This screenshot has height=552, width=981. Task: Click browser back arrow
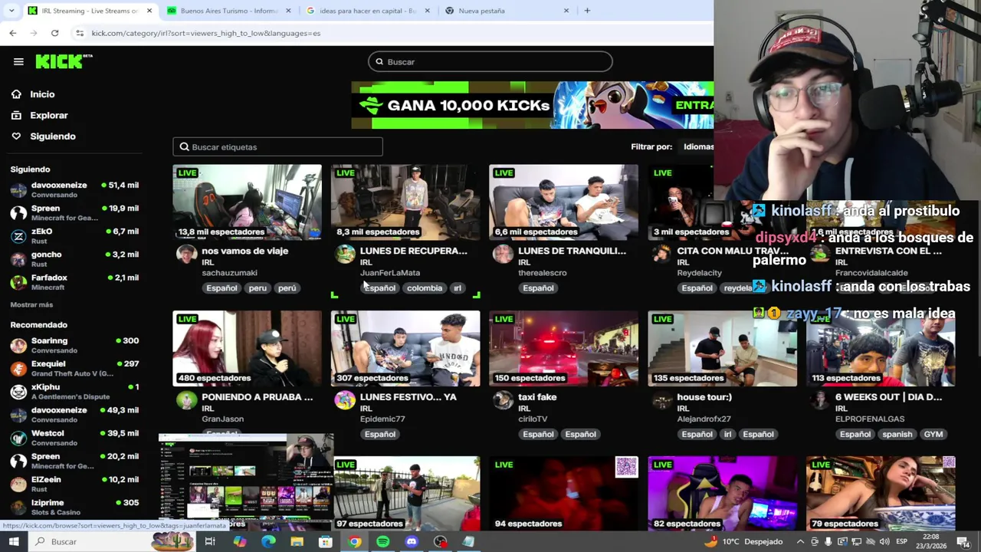(x=13, y=33)
